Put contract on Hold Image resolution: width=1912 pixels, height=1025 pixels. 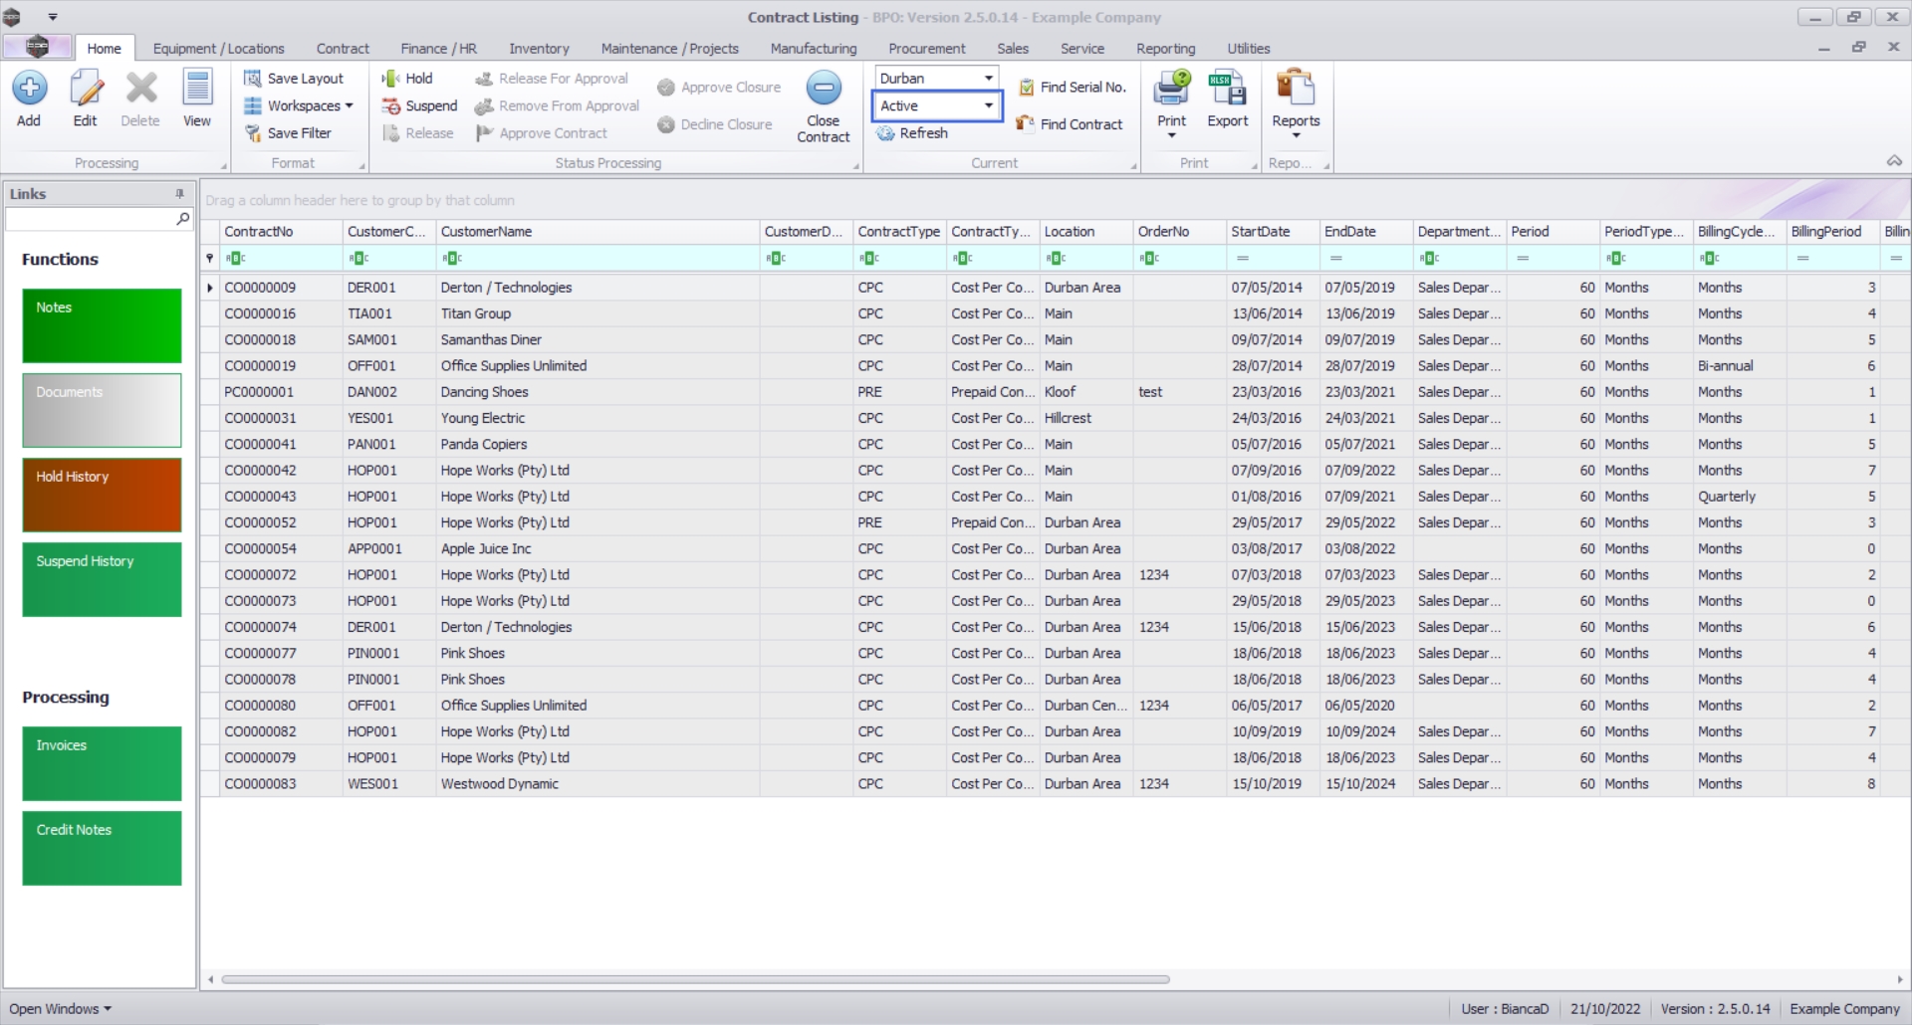point(407,79)
